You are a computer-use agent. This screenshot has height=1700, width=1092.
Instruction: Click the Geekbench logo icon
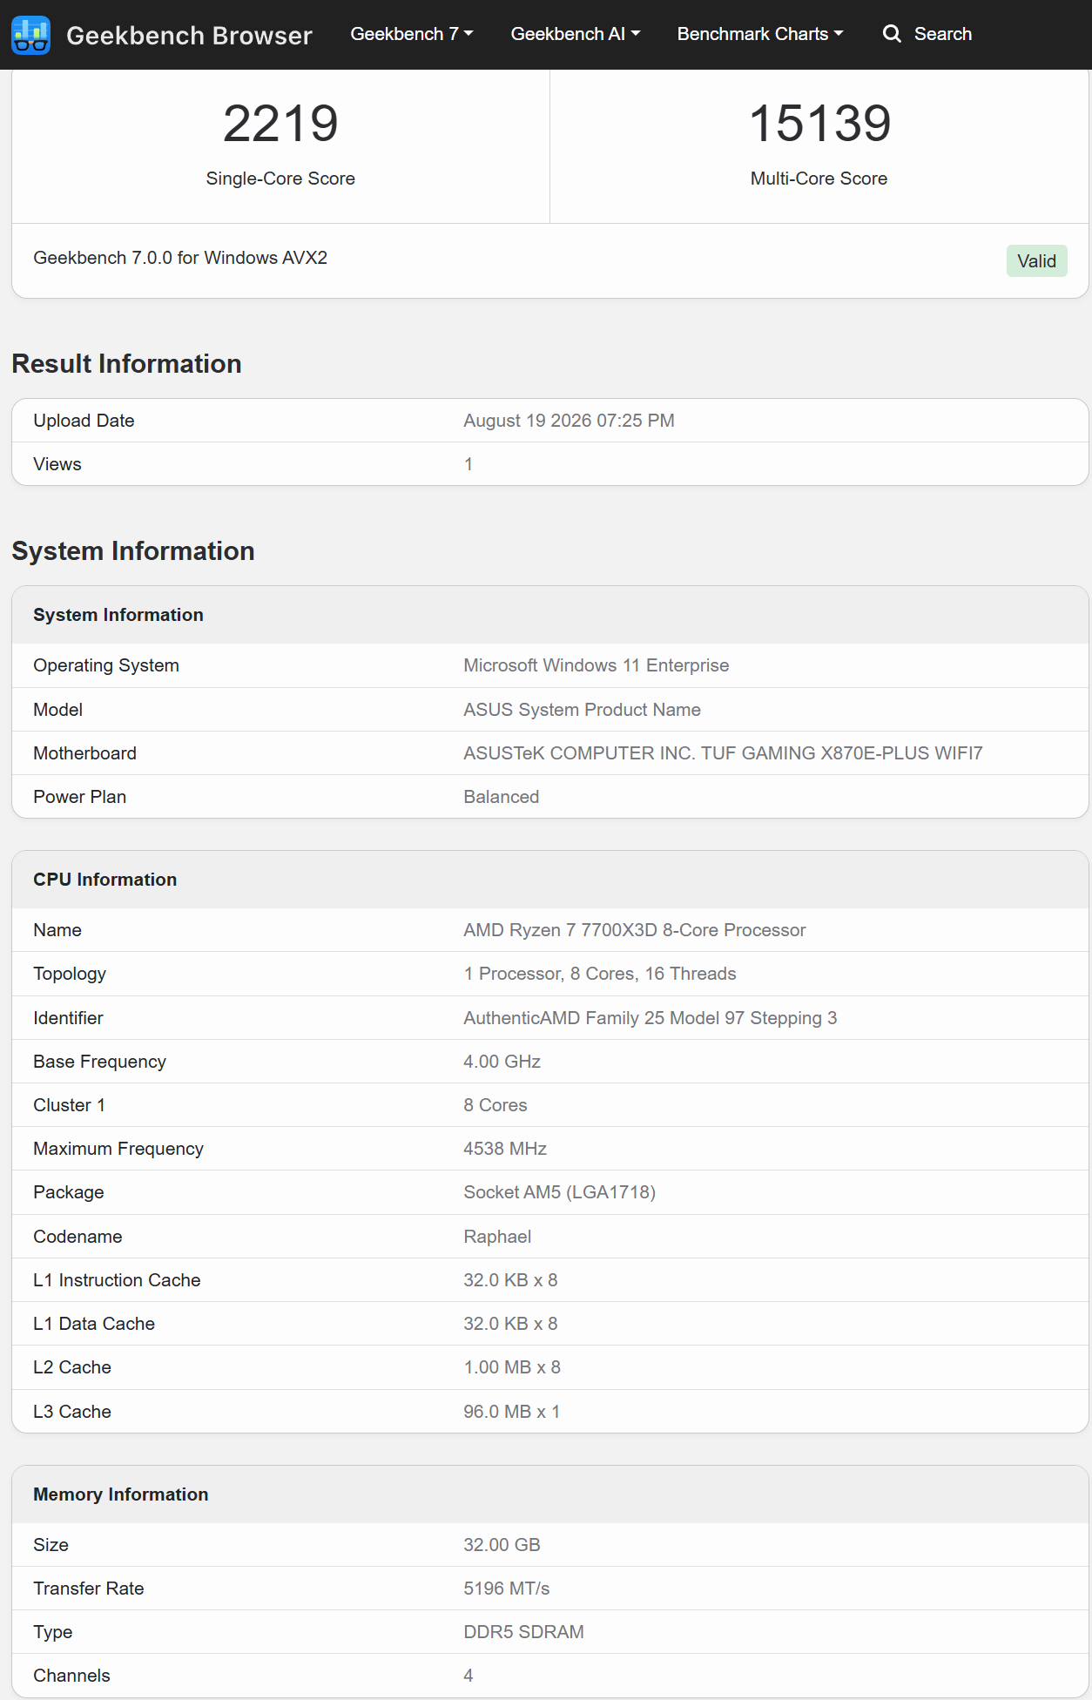pos(30,35)
